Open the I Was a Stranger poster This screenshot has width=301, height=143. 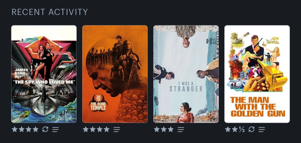(x=186, y=74)
